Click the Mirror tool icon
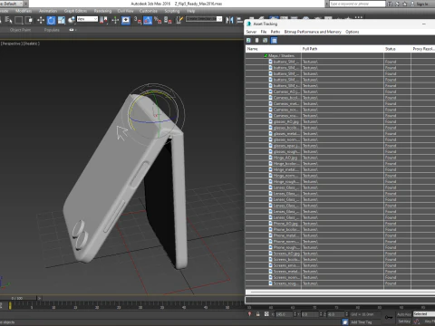 coord(229,20)
